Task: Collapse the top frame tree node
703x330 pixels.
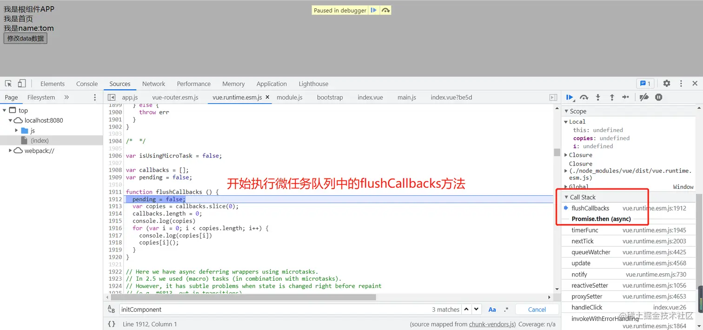Action: tap(5, 110)
